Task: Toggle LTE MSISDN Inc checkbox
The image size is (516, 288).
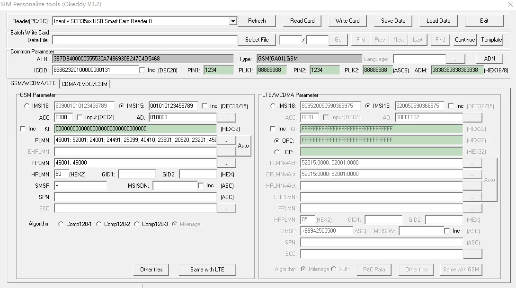Action: coord(447,231)
